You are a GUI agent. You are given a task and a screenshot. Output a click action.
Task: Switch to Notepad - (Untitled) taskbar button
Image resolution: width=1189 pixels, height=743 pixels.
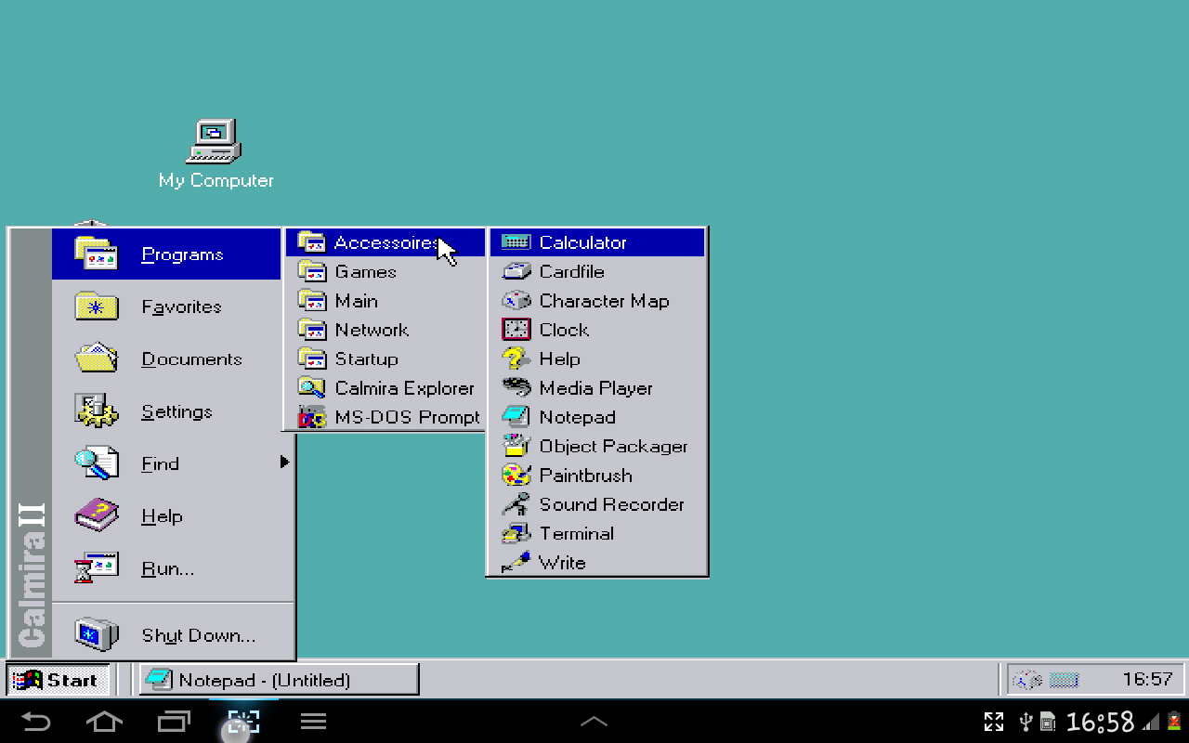tap(279, 680)
